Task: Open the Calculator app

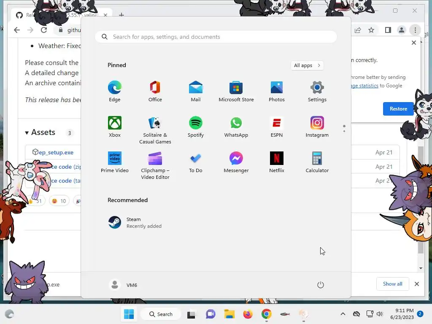Action: coord(317,162)
